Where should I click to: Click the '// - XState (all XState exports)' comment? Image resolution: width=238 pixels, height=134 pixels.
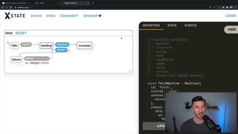point(176,75)
